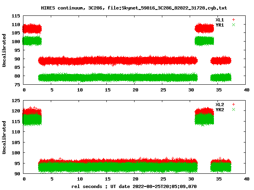Click x-axis tick 35 under the XL1/YR1 plot

point(219,90)
